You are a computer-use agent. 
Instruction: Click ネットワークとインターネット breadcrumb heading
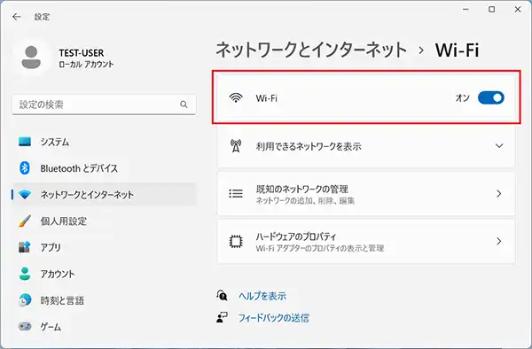[x=311, y=50]
